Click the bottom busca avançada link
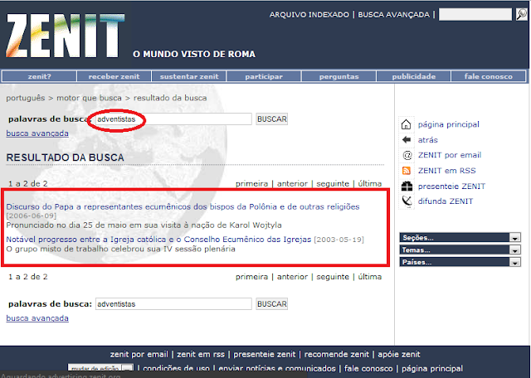Image resolution: width=531 pixels, height=378 pixels. pyautogui.click(x=37, y=318)
